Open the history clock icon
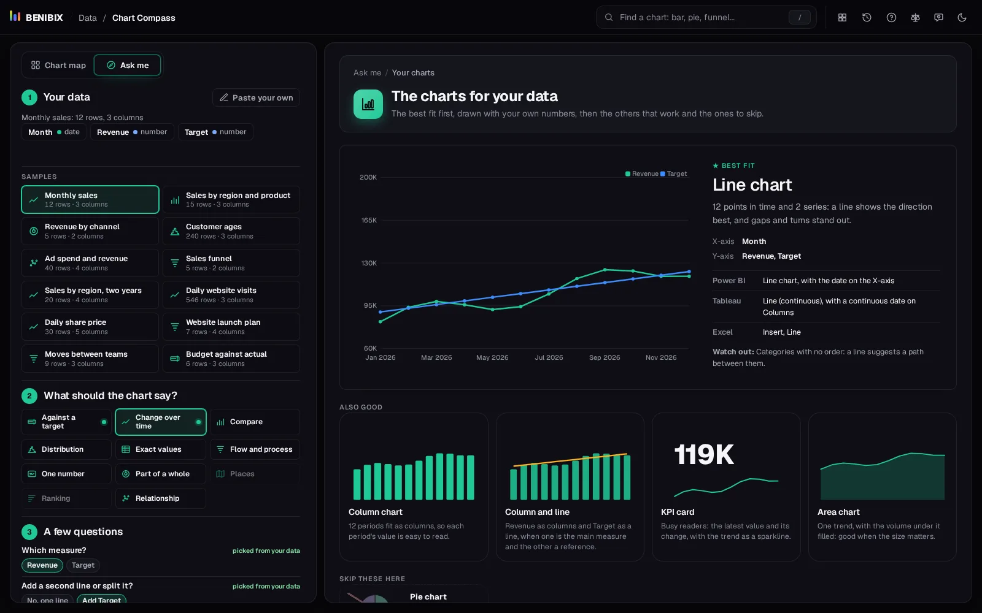Screen dimensions: 982x613 (867, 18)
